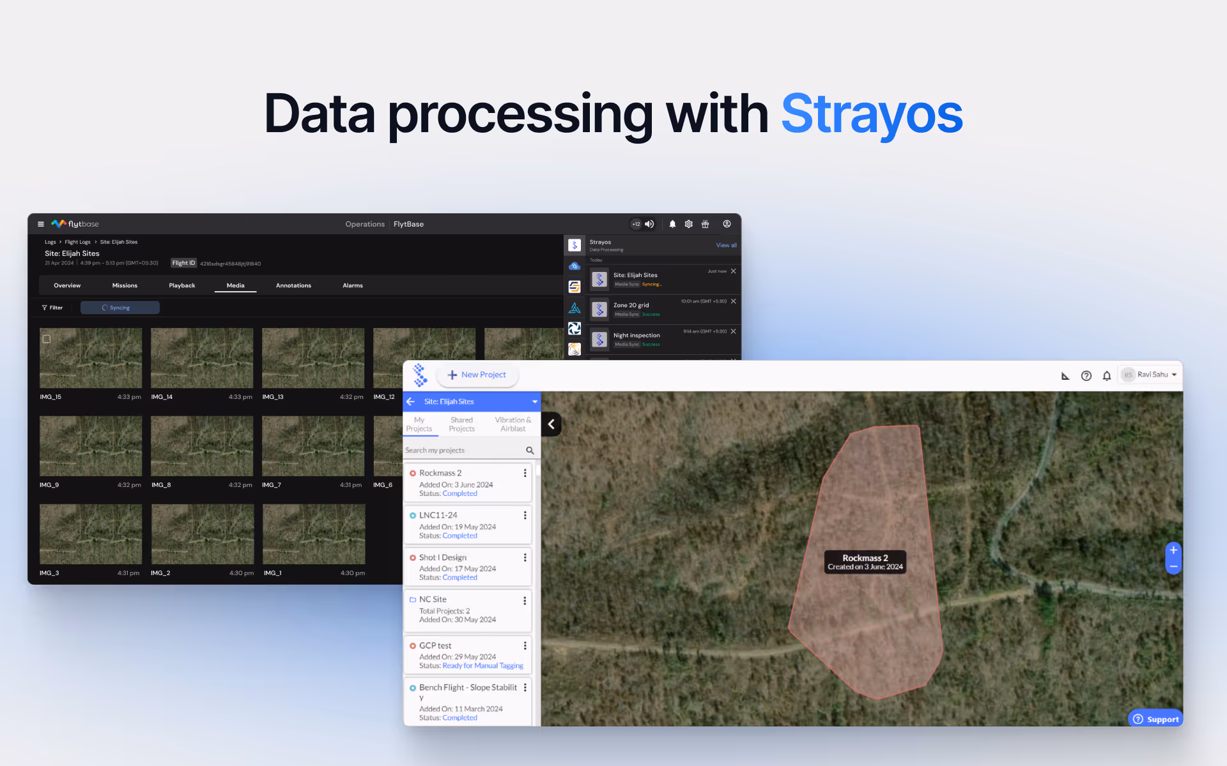
Task: Click the search magnifier in projects panel
Action: [x=530, y=451]
